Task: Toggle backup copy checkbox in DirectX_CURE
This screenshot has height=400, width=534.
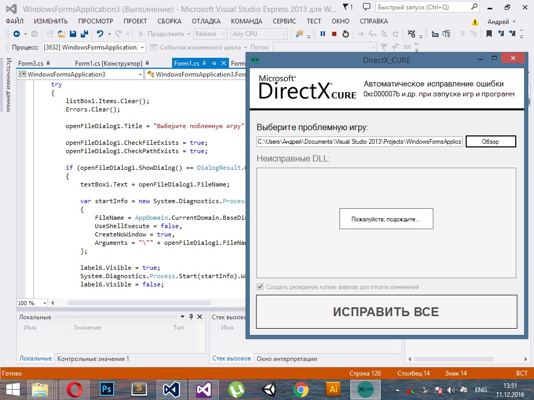Action: click(x=260, y=287)
